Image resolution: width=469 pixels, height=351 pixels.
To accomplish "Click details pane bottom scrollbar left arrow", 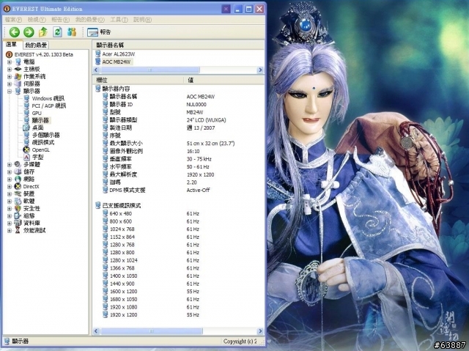I will pos(96,331).
